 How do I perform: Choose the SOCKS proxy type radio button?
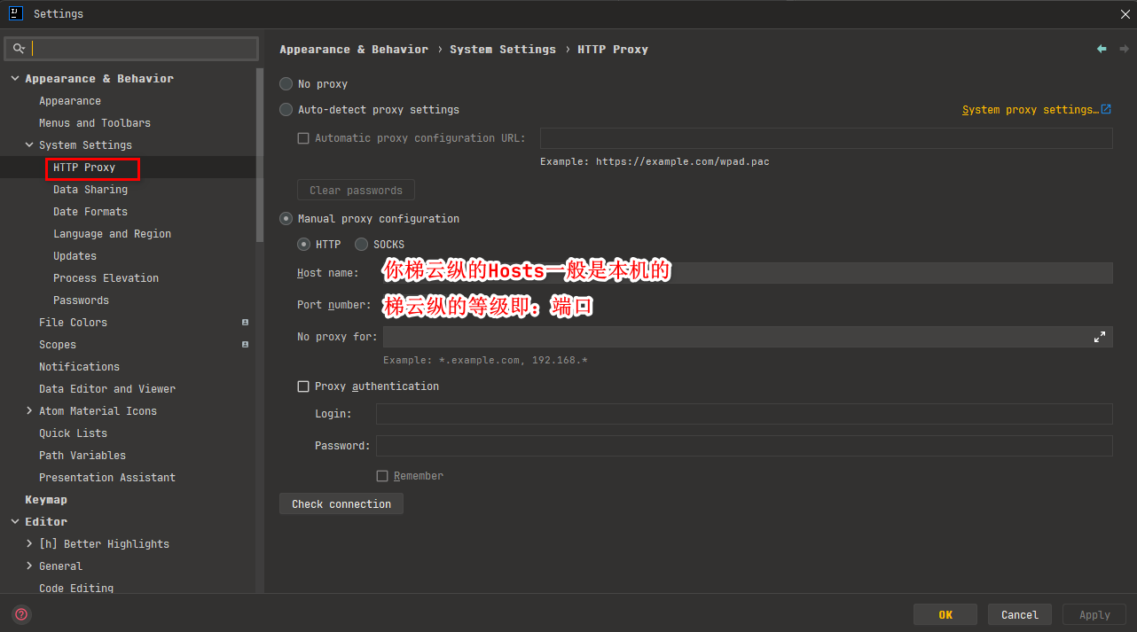coord(361,245)
